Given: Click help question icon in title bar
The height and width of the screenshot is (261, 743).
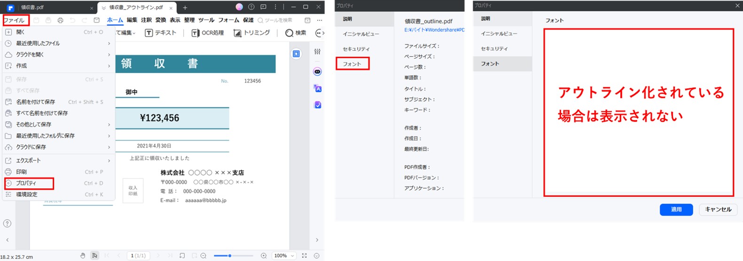Looking at the screenshot, I should 251,7.
